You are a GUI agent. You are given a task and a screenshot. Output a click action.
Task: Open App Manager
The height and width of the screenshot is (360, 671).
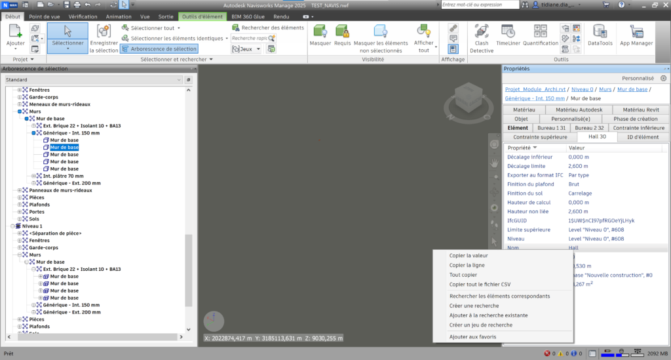click(x=636, y=37)
